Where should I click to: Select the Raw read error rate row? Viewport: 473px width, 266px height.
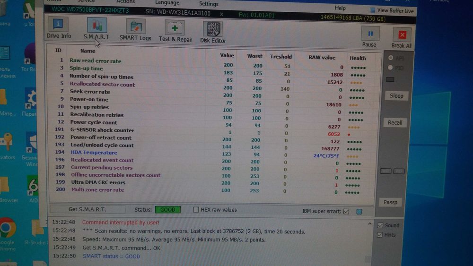coord(210,63)
